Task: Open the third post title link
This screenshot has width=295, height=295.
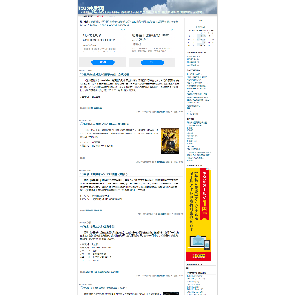Action: pos(104,174)
